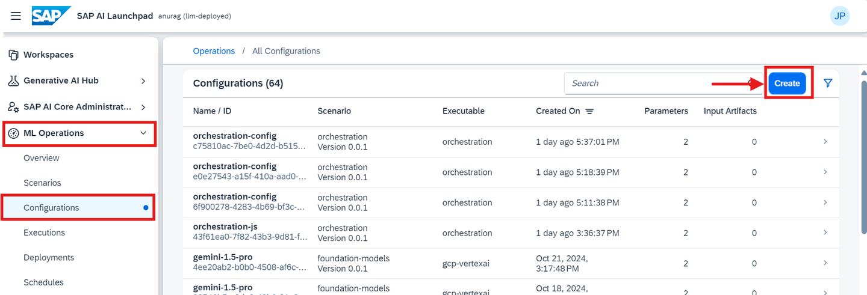Click orchestration-js configuration name
Viewport: 867px width, 295px height.
tap(225, 227)
